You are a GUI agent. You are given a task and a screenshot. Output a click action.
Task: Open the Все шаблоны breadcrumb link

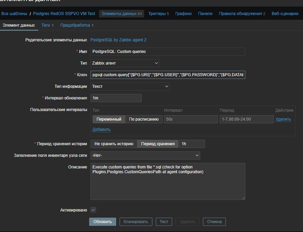[x=14, y=14]
